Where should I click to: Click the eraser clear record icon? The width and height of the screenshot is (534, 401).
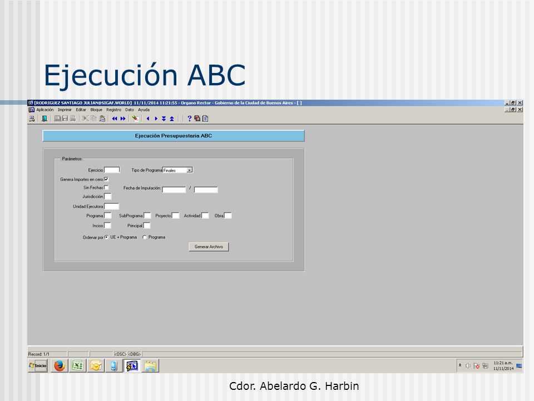(x=136, y=118)
